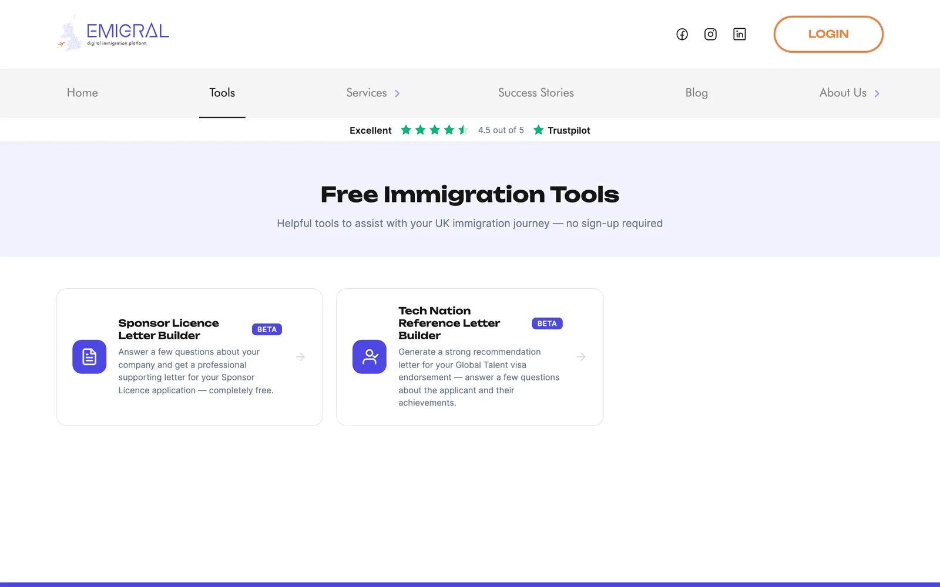Click the 'Helpful tools to assist' subtitle
Image resolution: width=940 pixels, height=587 pixels.
[470, 223]
